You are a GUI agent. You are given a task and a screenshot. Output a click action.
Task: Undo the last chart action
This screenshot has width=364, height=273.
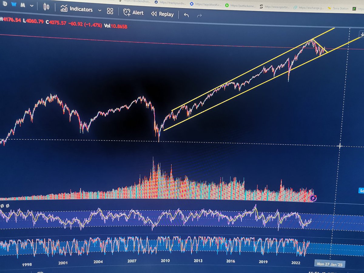point(186,15)
